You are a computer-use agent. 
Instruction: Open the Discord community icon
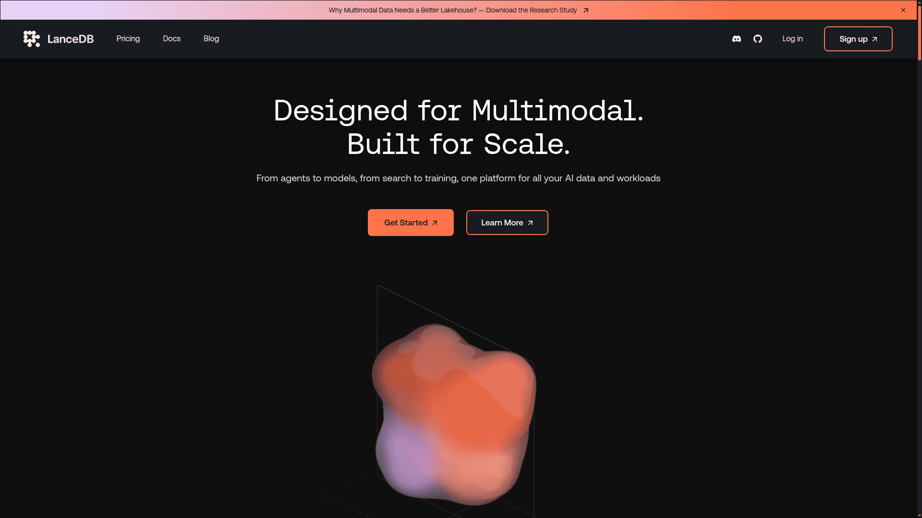point(736,39)
